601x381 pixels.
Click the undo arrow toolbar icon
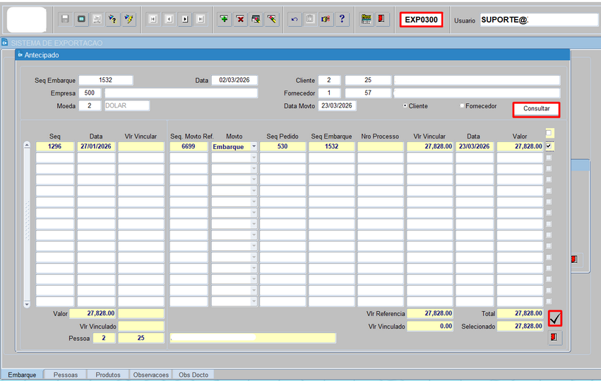294,19
